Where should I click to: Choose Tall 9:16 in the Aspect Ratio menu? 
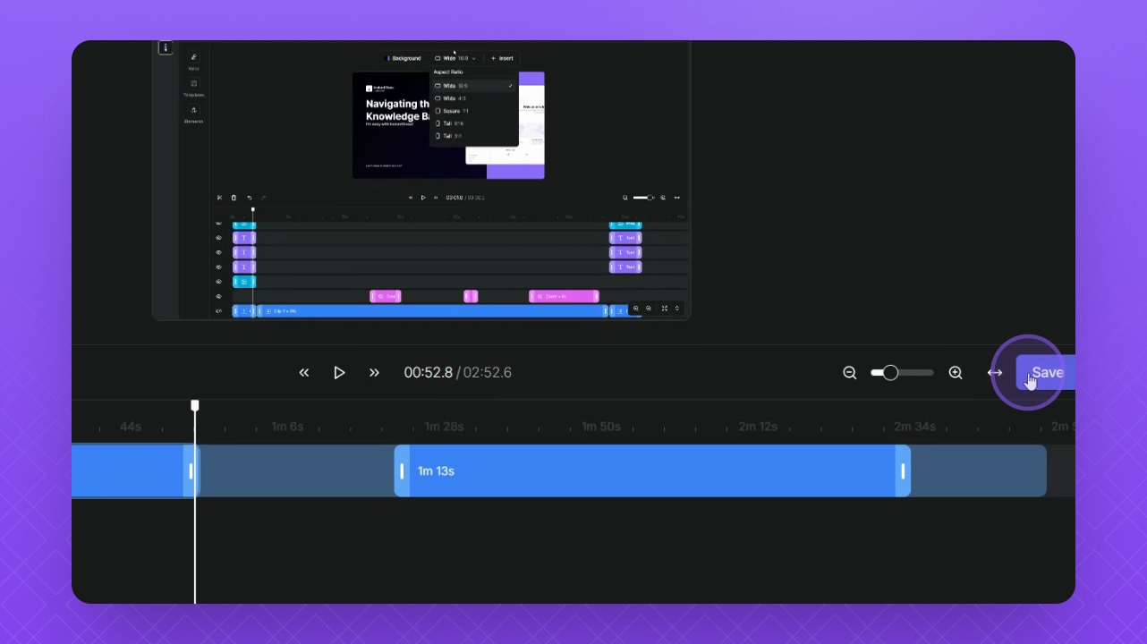(x=474, y=123)
